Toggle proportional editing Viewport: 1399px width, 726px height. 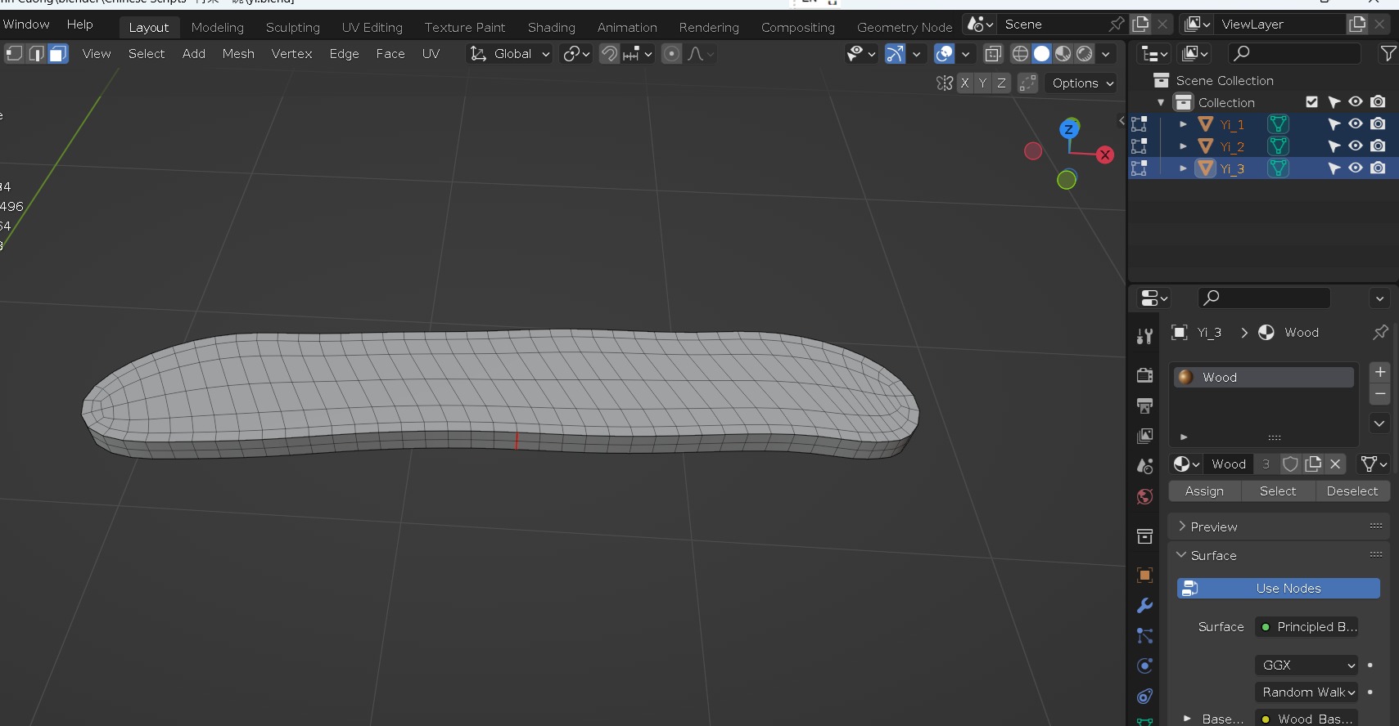point(671,54)
